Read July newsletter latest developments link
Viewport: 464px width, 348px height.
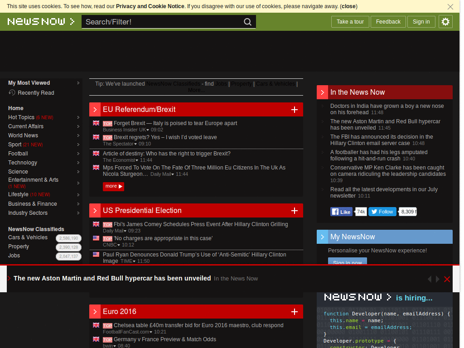[384, 193]
